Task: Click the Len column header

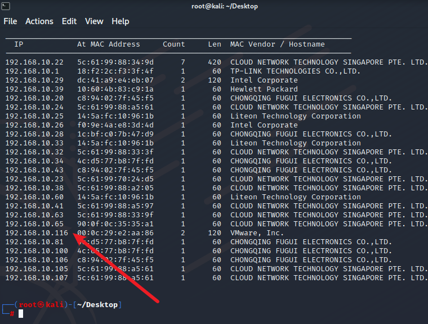Action: pos(215,44)
